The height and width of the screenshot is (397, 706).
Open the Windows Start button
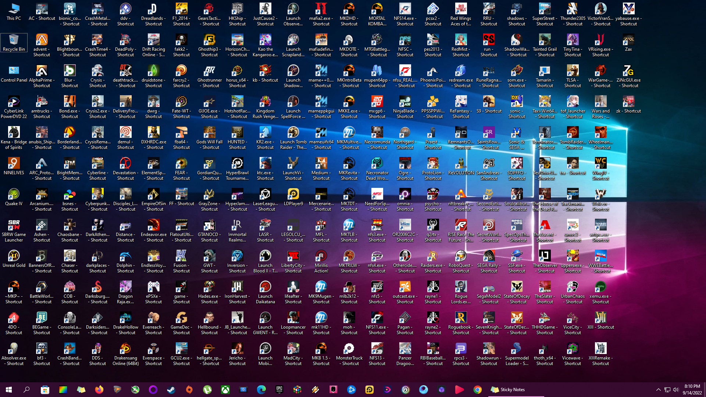tap(9, 390)
